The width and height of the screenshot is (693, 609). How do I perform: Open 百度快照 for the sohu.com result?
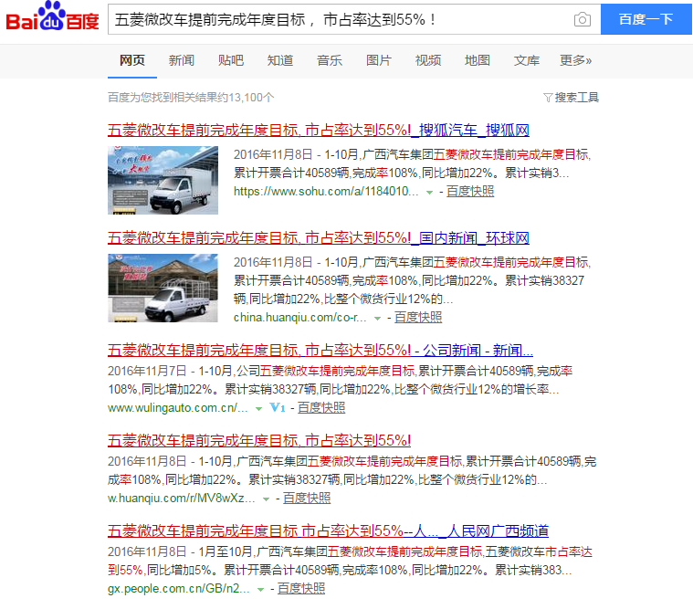[470, 192]
